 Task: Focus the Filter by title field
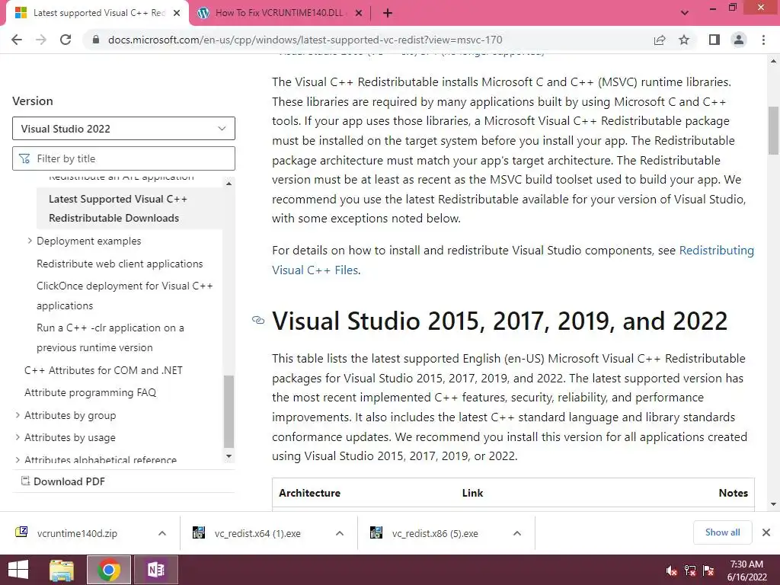(123, 158)
